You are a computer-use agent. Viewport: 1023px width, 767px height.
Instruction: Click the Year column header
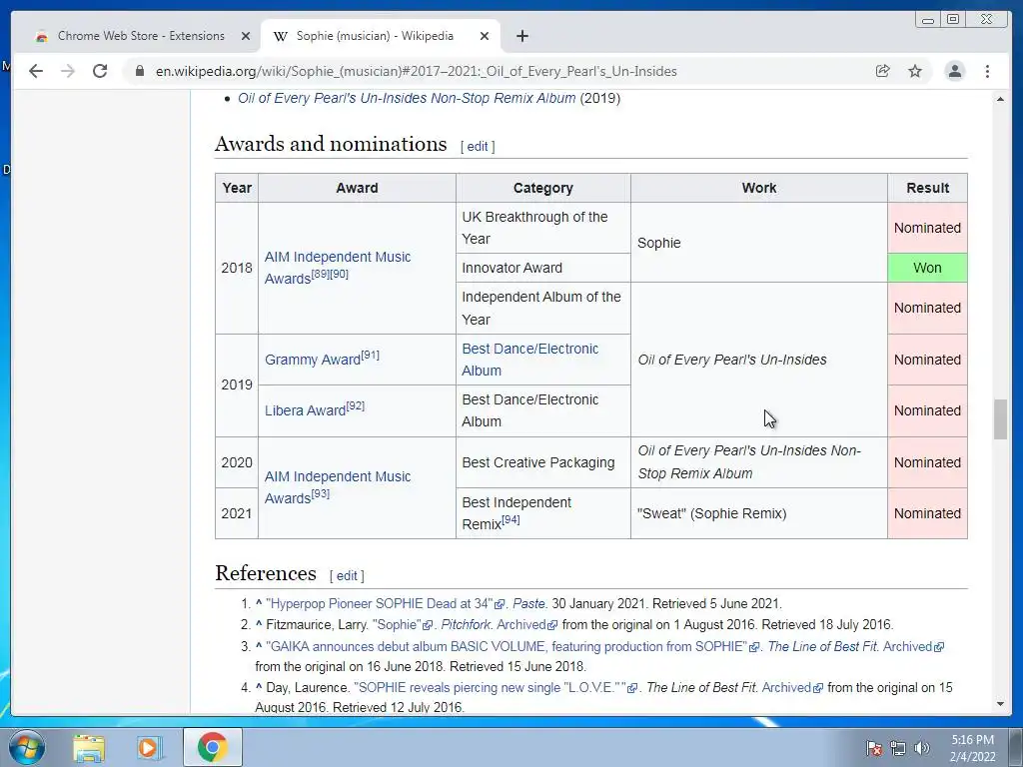[x=237, y=188]
